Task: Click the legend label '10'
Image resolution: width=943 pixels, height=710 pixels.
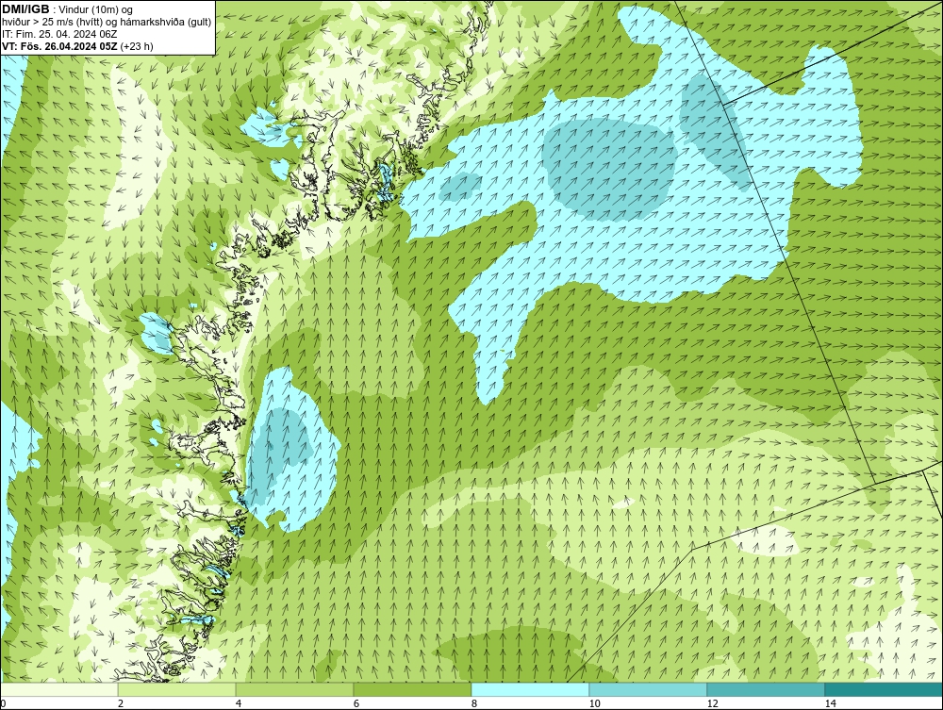Action: tap(595, 703)
